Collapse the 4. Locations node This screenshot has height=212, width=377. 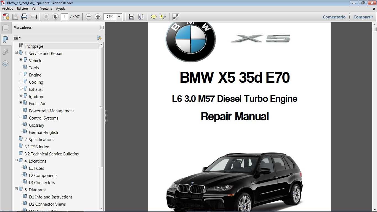pyautogui.click(x=17, y=160)
